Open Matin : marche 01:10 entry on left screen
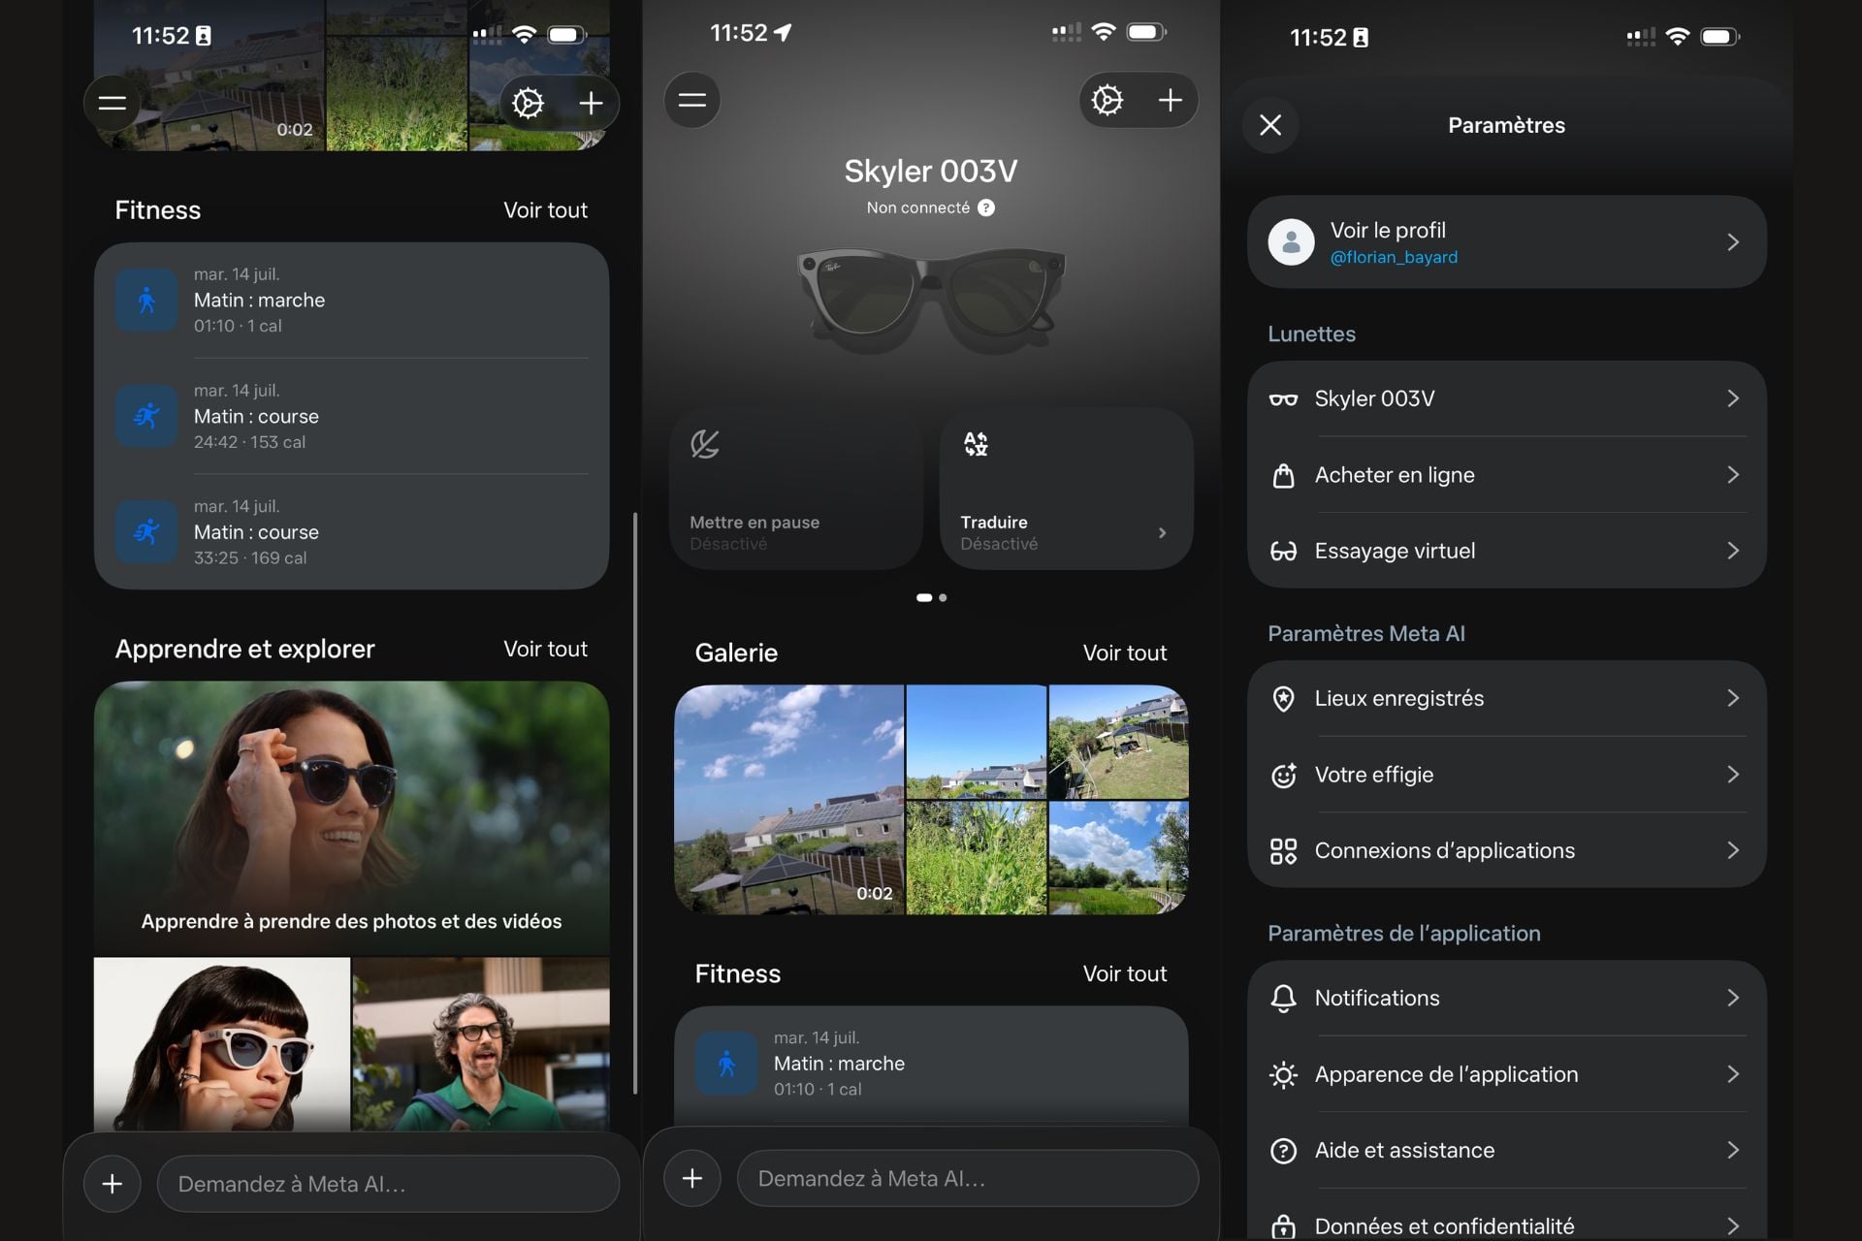The height and width of the screenshot is (1241, 1862). point(352,301)
